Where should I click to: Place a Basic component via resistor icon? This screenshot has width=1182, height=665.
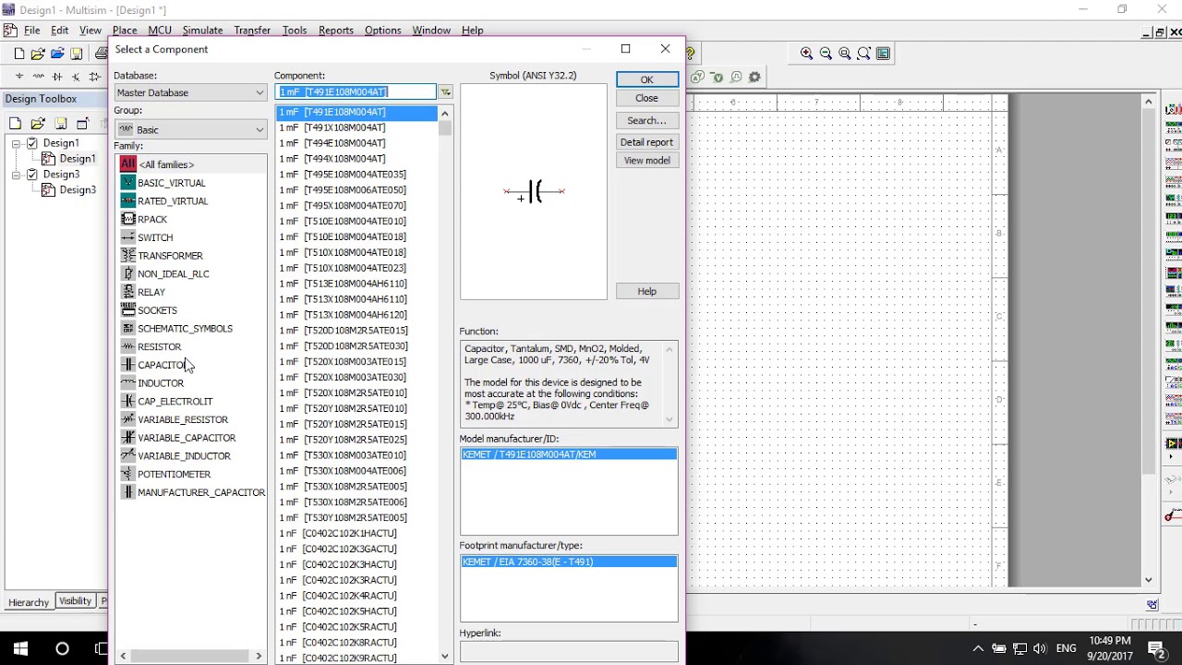click(x=39, y=76)
